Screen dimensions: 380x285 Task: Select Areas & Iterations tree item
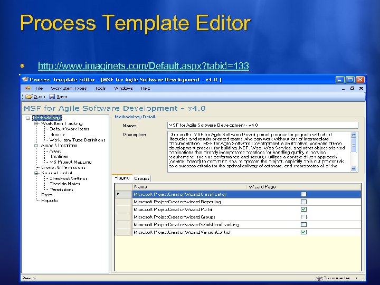pos(59,146)
